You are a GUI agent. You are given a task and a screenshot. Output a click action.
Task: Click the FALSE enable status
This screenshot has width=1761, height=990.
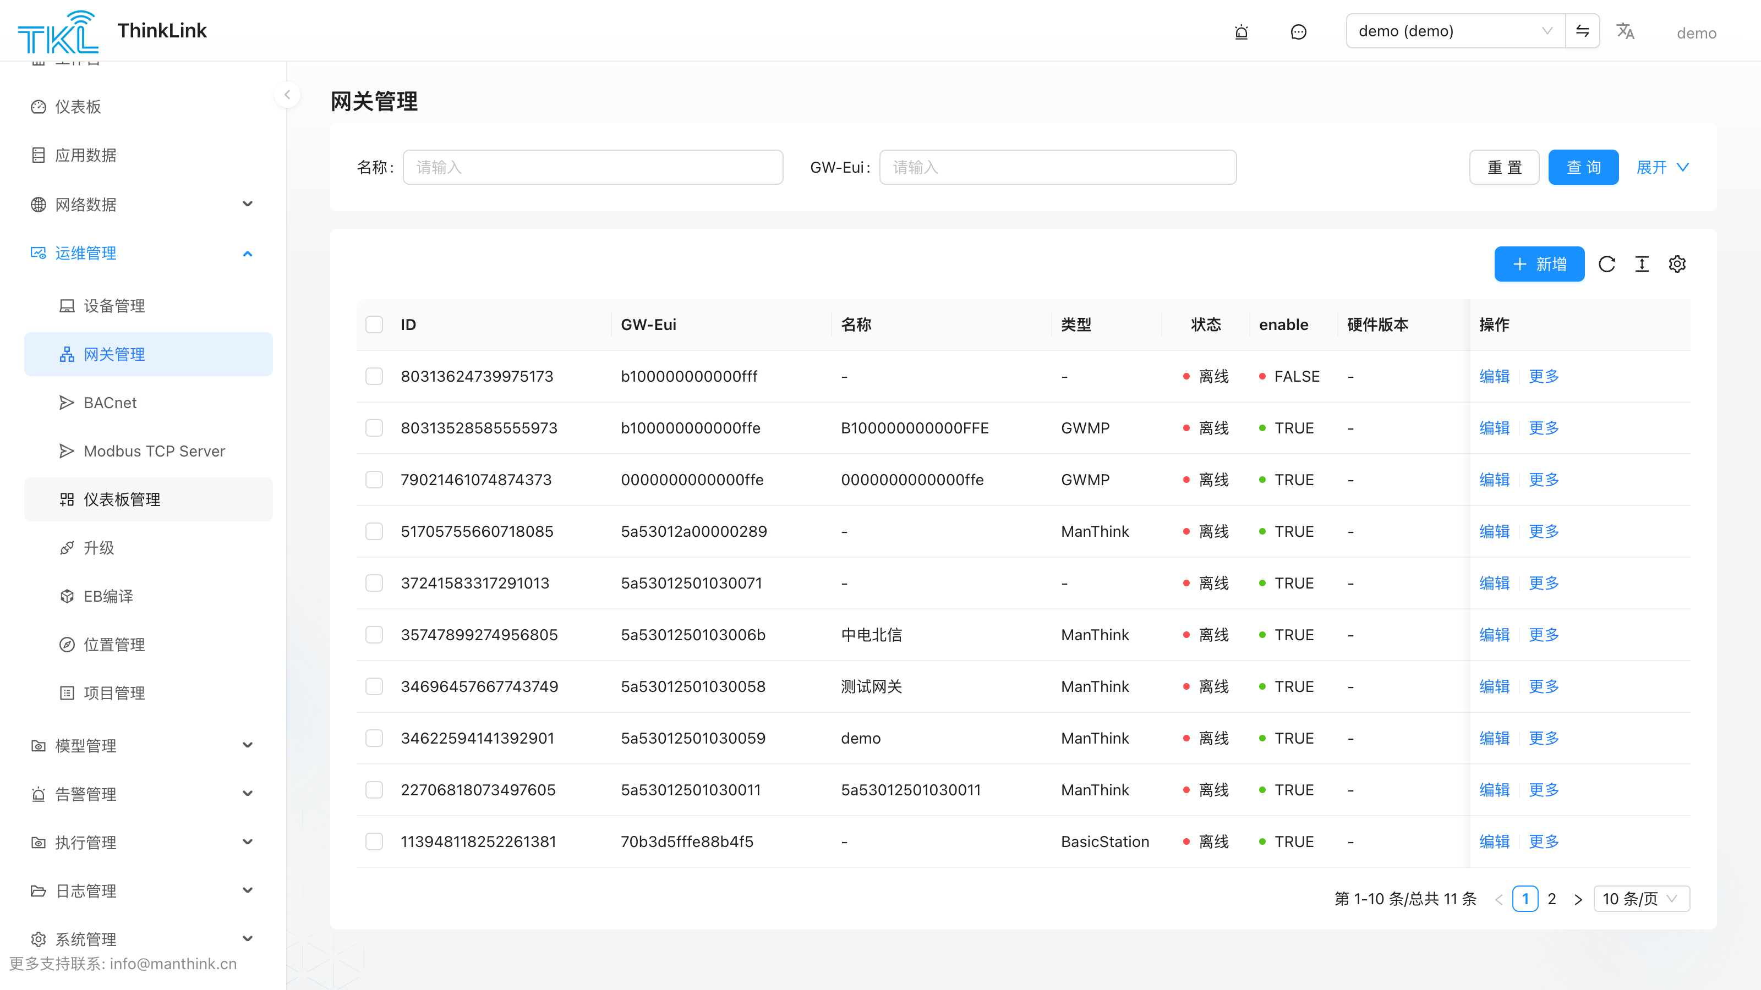(x=1289, y=376)
